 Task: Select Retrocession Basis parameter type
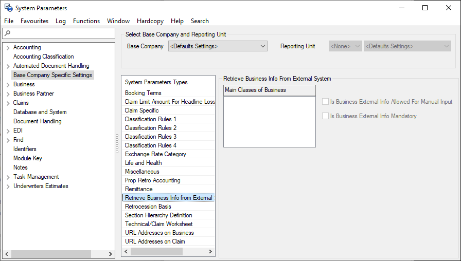coord(148,207)
